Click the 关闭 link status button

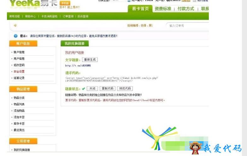pyautogui.click(x=92, y=89)
